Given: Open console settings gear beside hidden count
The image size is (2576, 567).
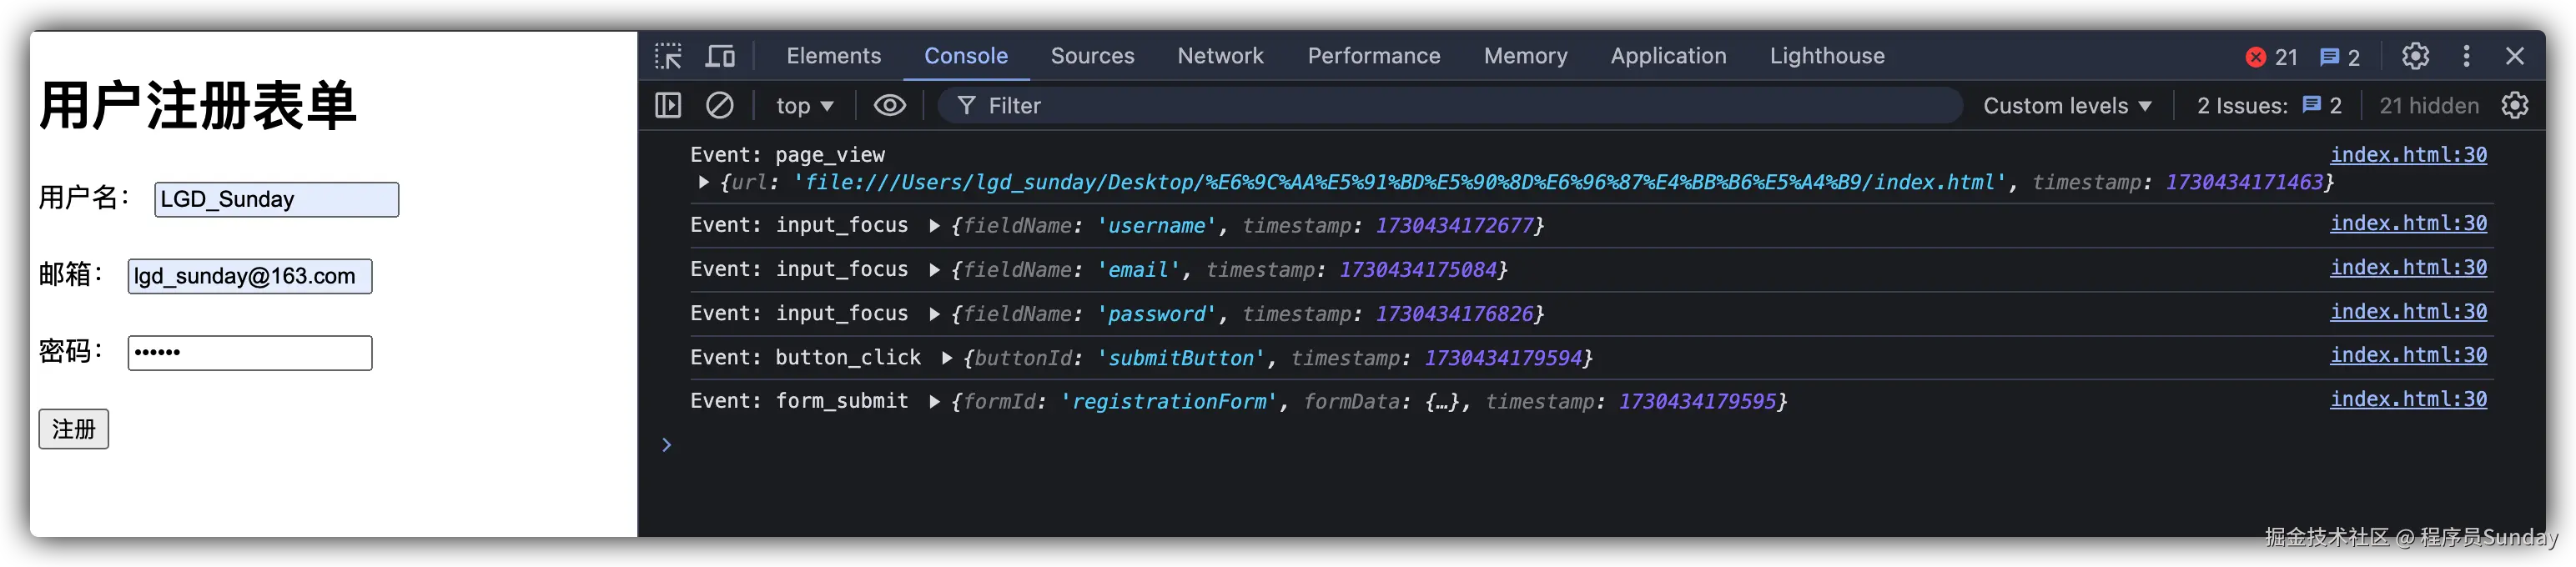Looking at the screenshot, I should [2515, 105].
